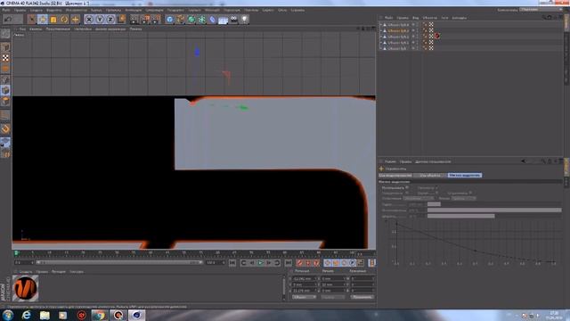This screenshot has height=321, width=570.
Task: Open Internet Explorer from taskbar
Action: [26, 315]
